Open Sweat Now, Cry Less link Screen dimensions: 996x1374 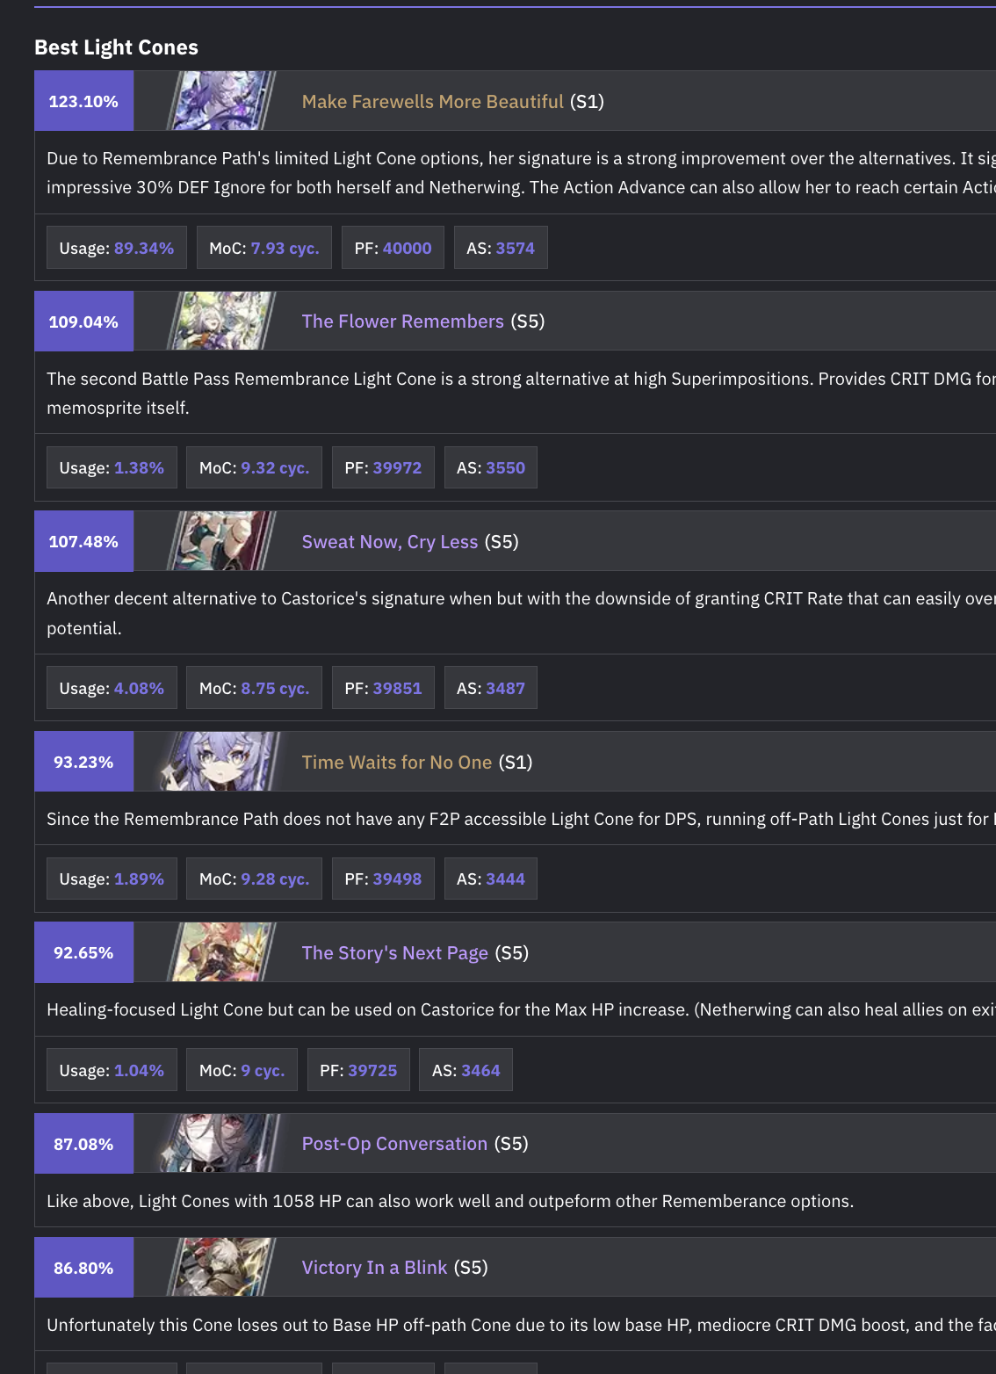389,542
